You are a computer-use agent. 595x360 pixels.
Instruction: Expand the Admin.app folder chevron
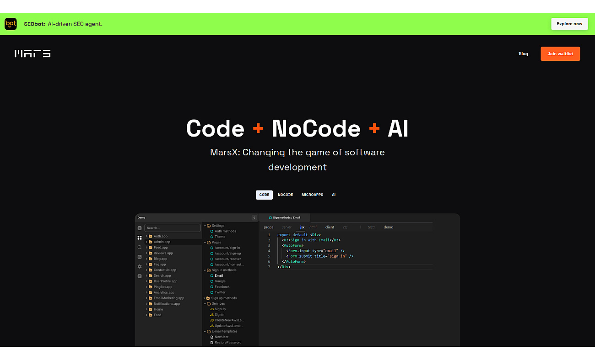(x=146, y=242)
